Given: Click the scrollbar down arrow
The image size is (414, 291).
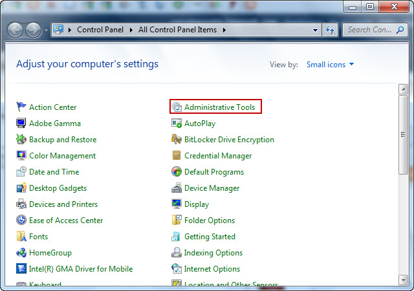Looking at the screenshot, I should pyautogui.click(x=404, y=279).
